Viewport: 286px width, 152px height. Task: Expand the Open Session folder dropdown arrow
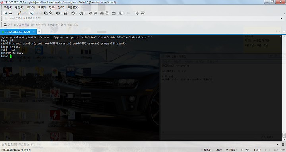(14, 13)
